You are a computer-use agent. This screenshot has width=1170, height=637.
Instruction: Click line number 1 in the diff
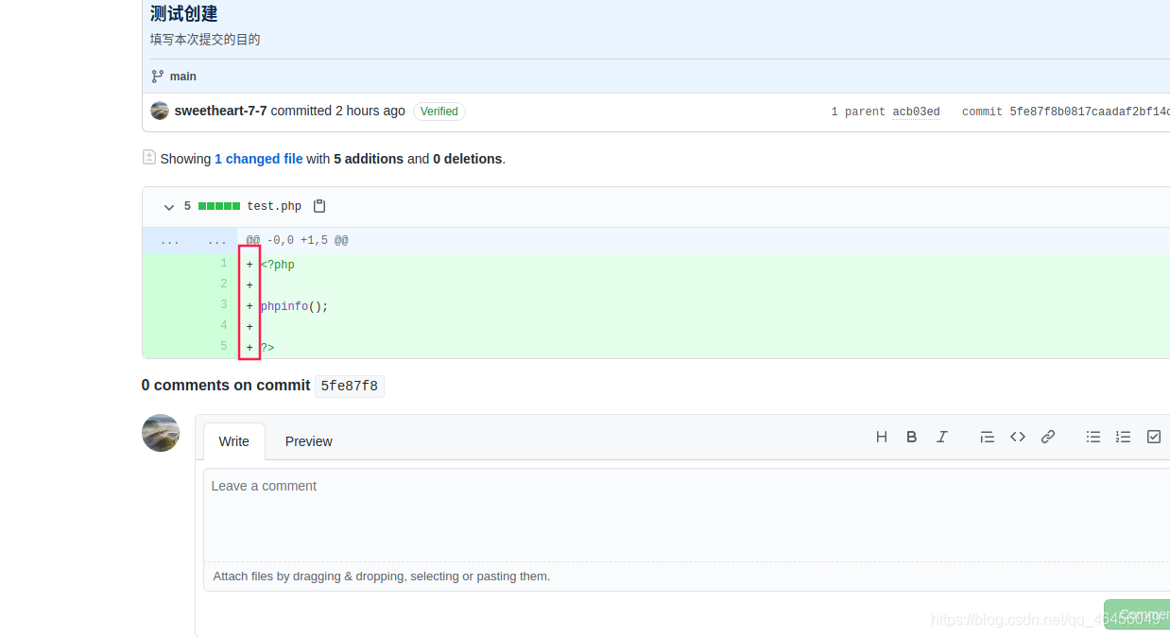[x=224, y=264]
